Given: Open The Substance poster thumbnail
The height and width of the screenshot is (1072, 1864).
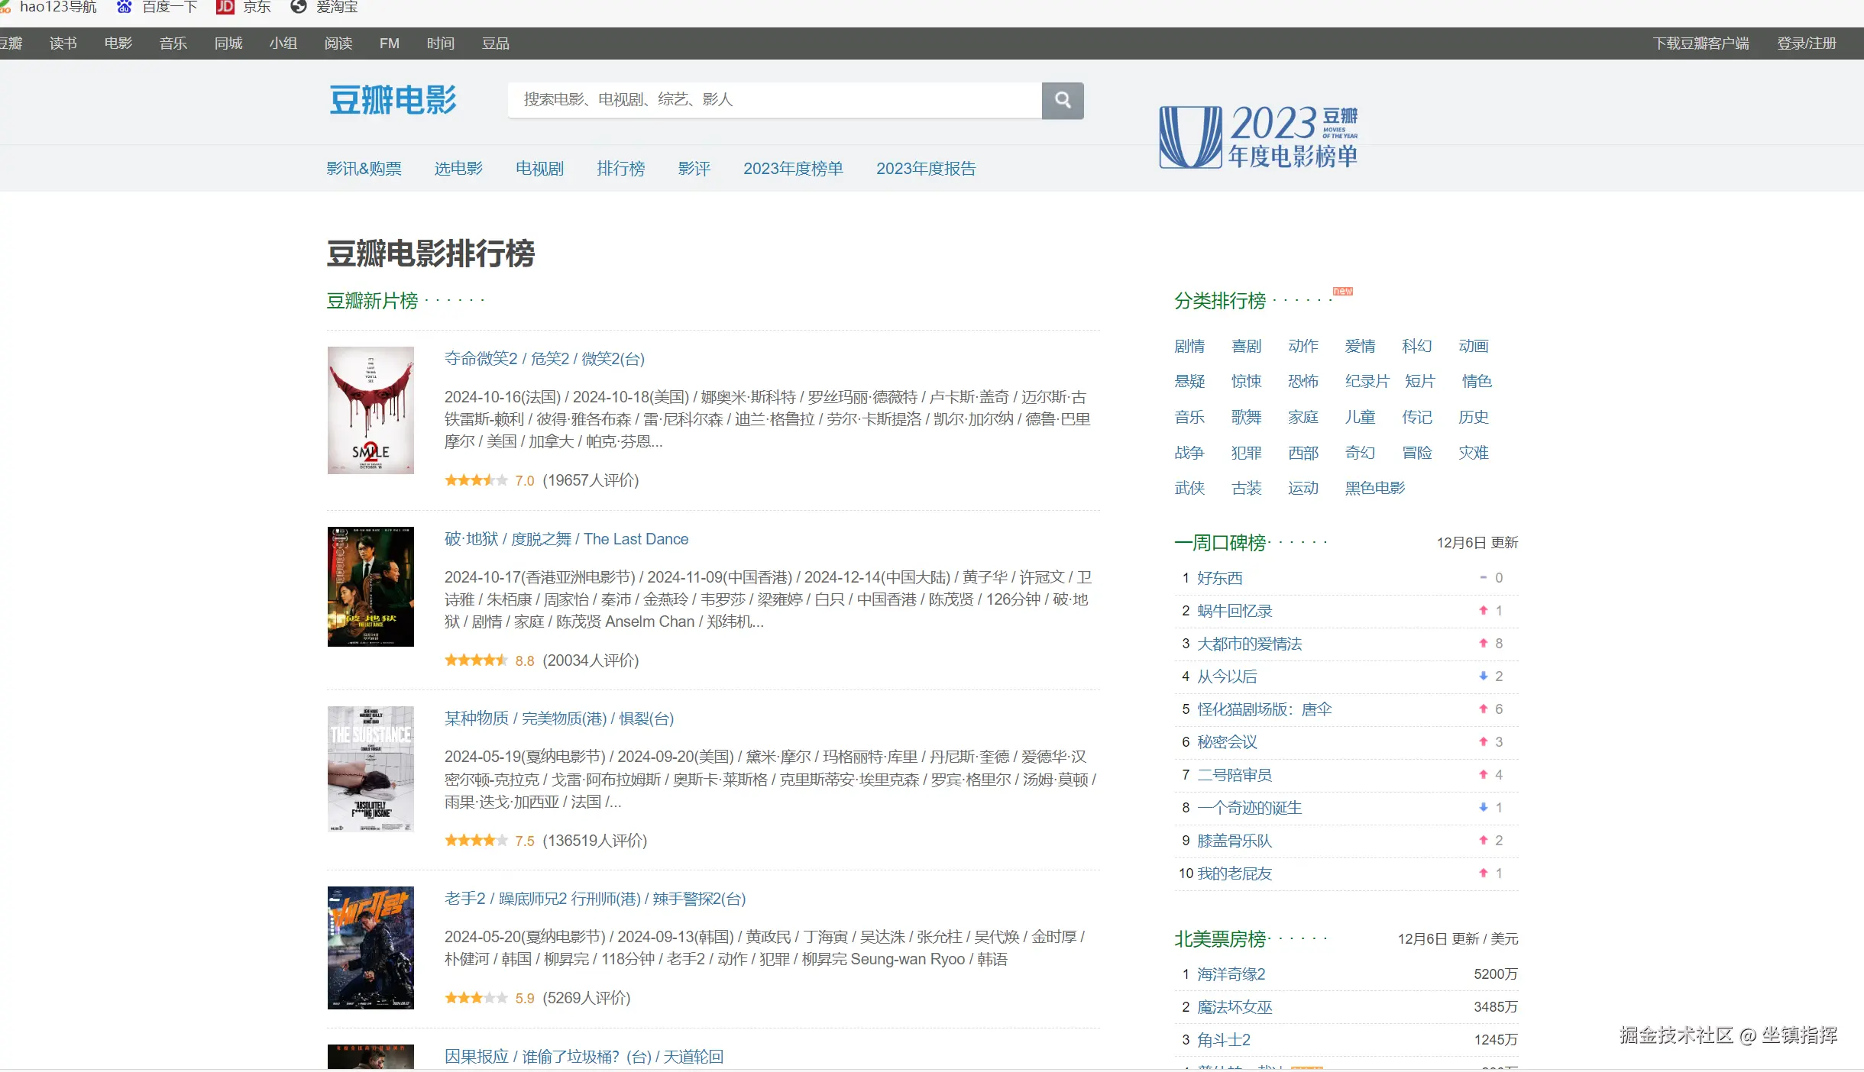Looking at the screenshot, I should point(371,768).
